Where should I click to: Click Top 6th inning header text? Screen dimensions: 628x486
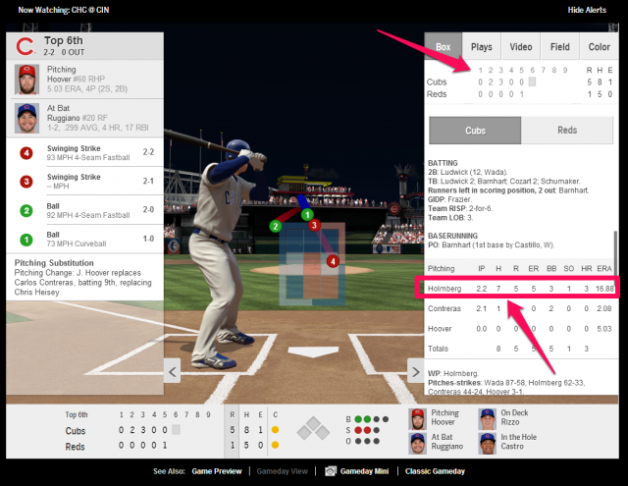[x=63, y=40]
